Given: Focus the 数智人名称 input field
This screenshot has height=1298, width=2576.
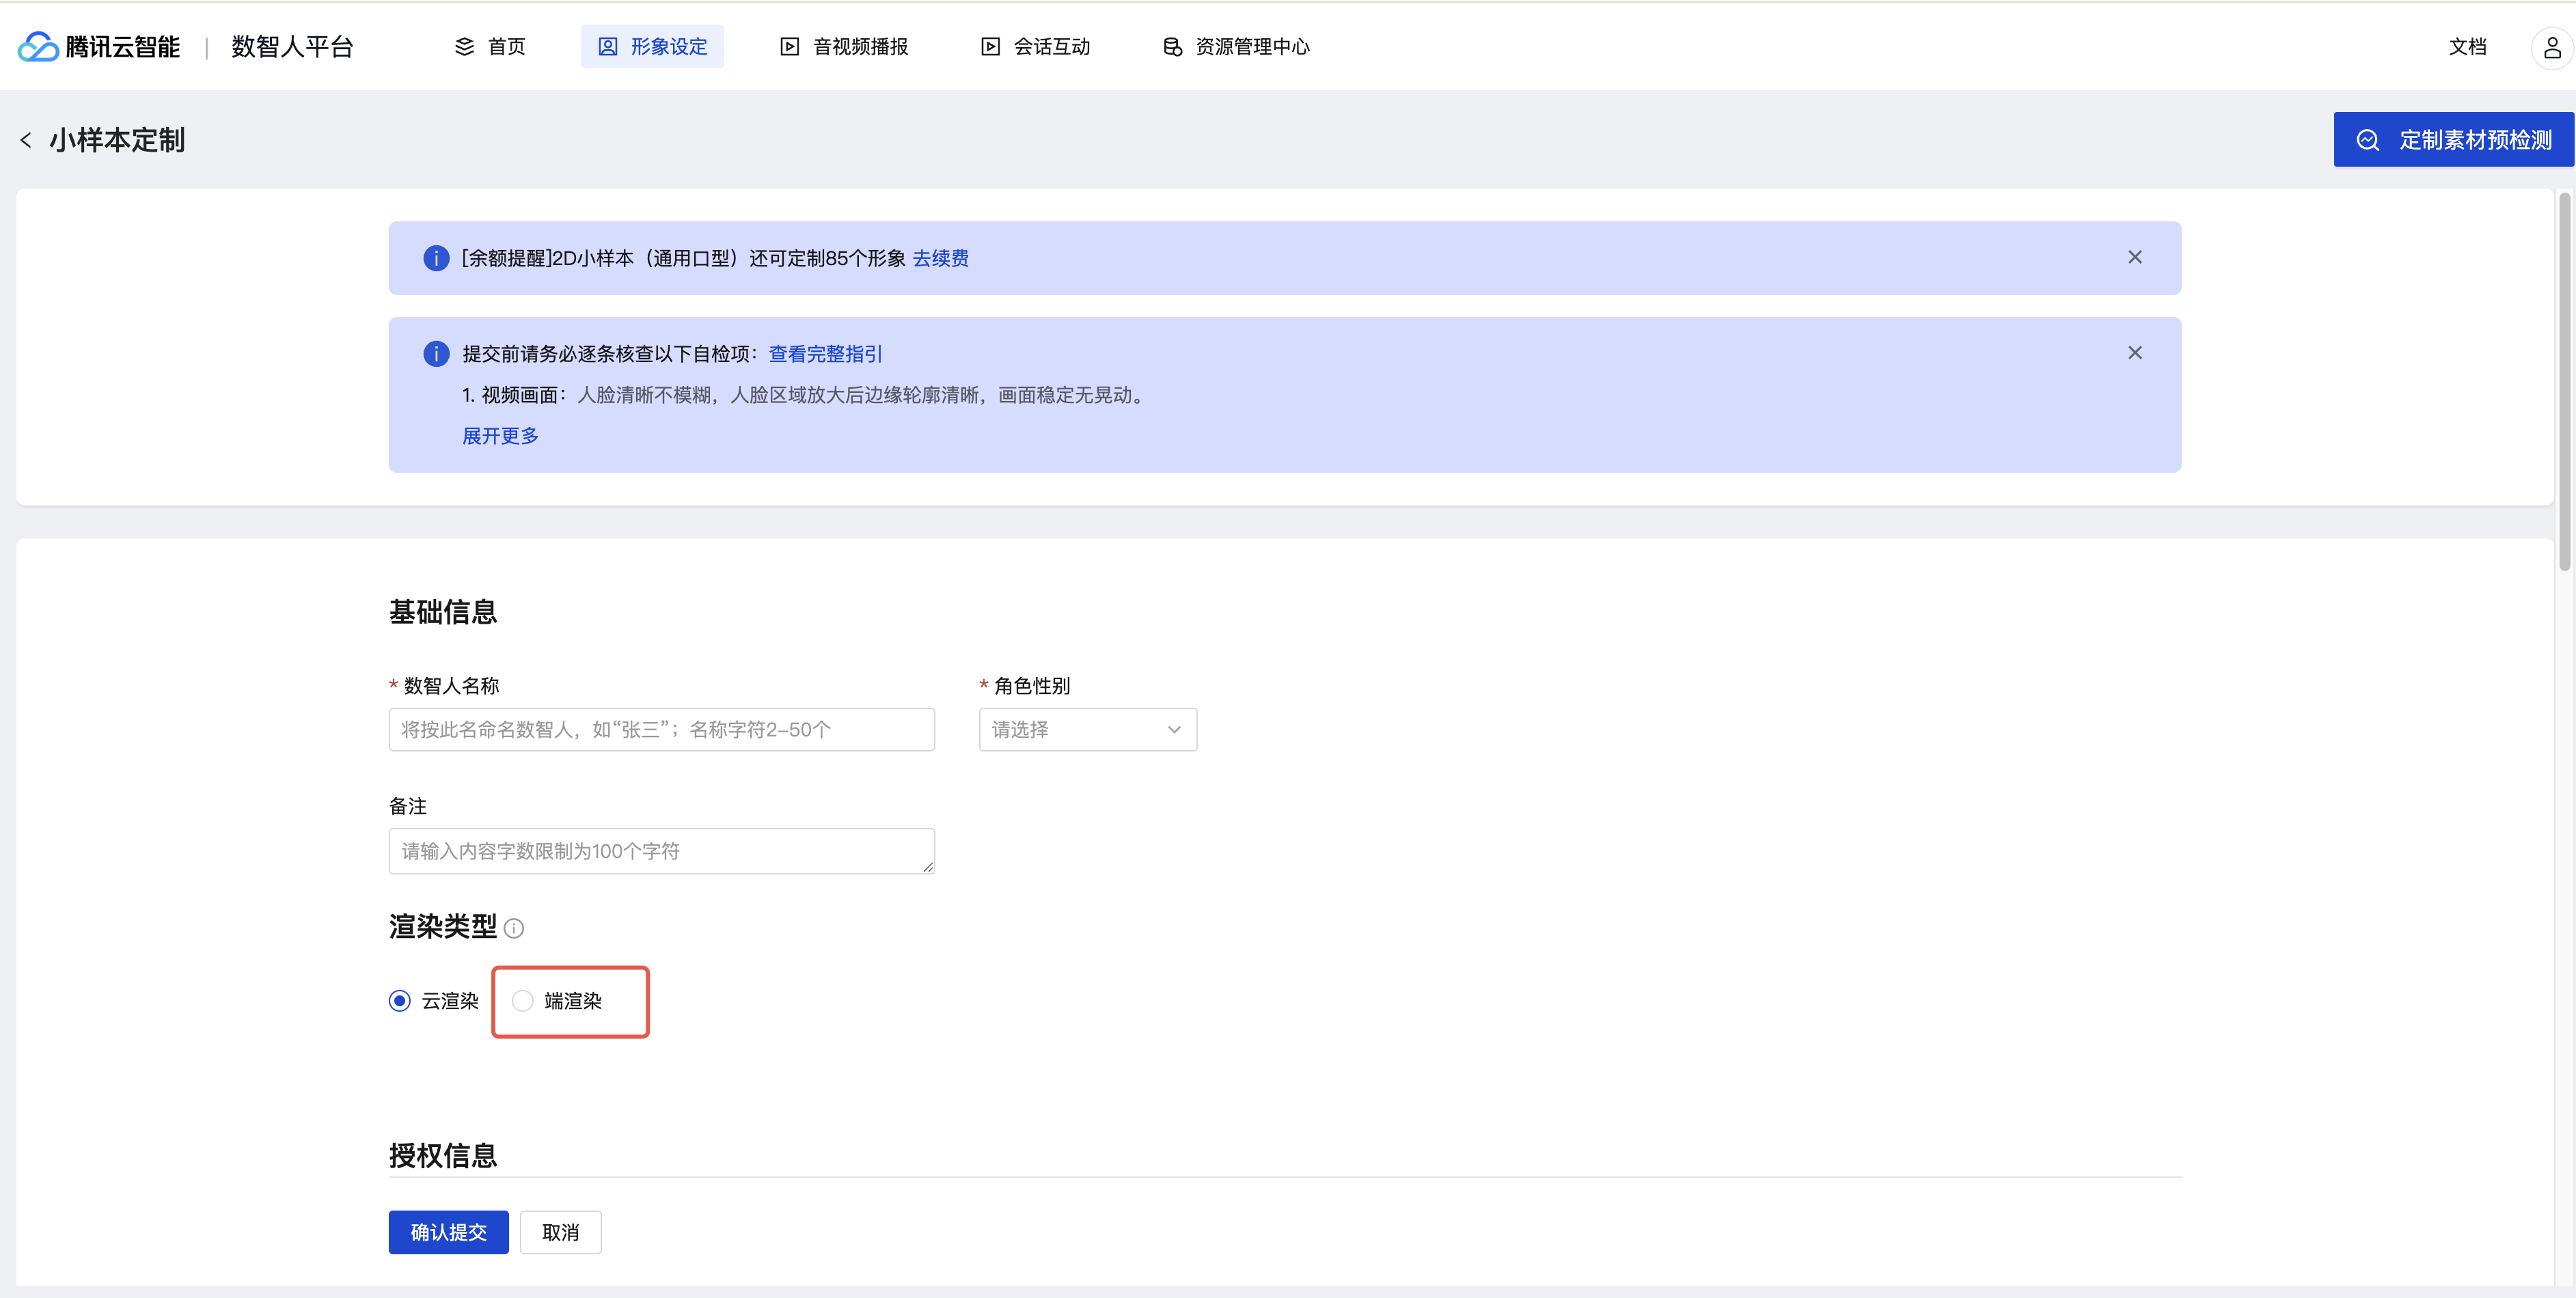Looking at the screenshot, I should tap(661, 730).
